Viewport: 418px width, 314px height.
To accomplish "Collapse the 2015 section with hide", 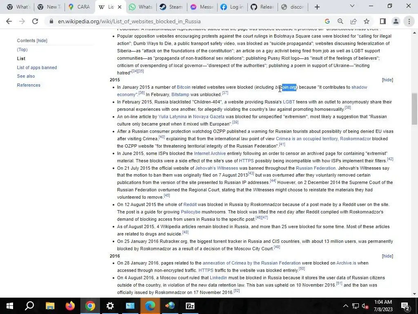I will click(x=387, y=80).
